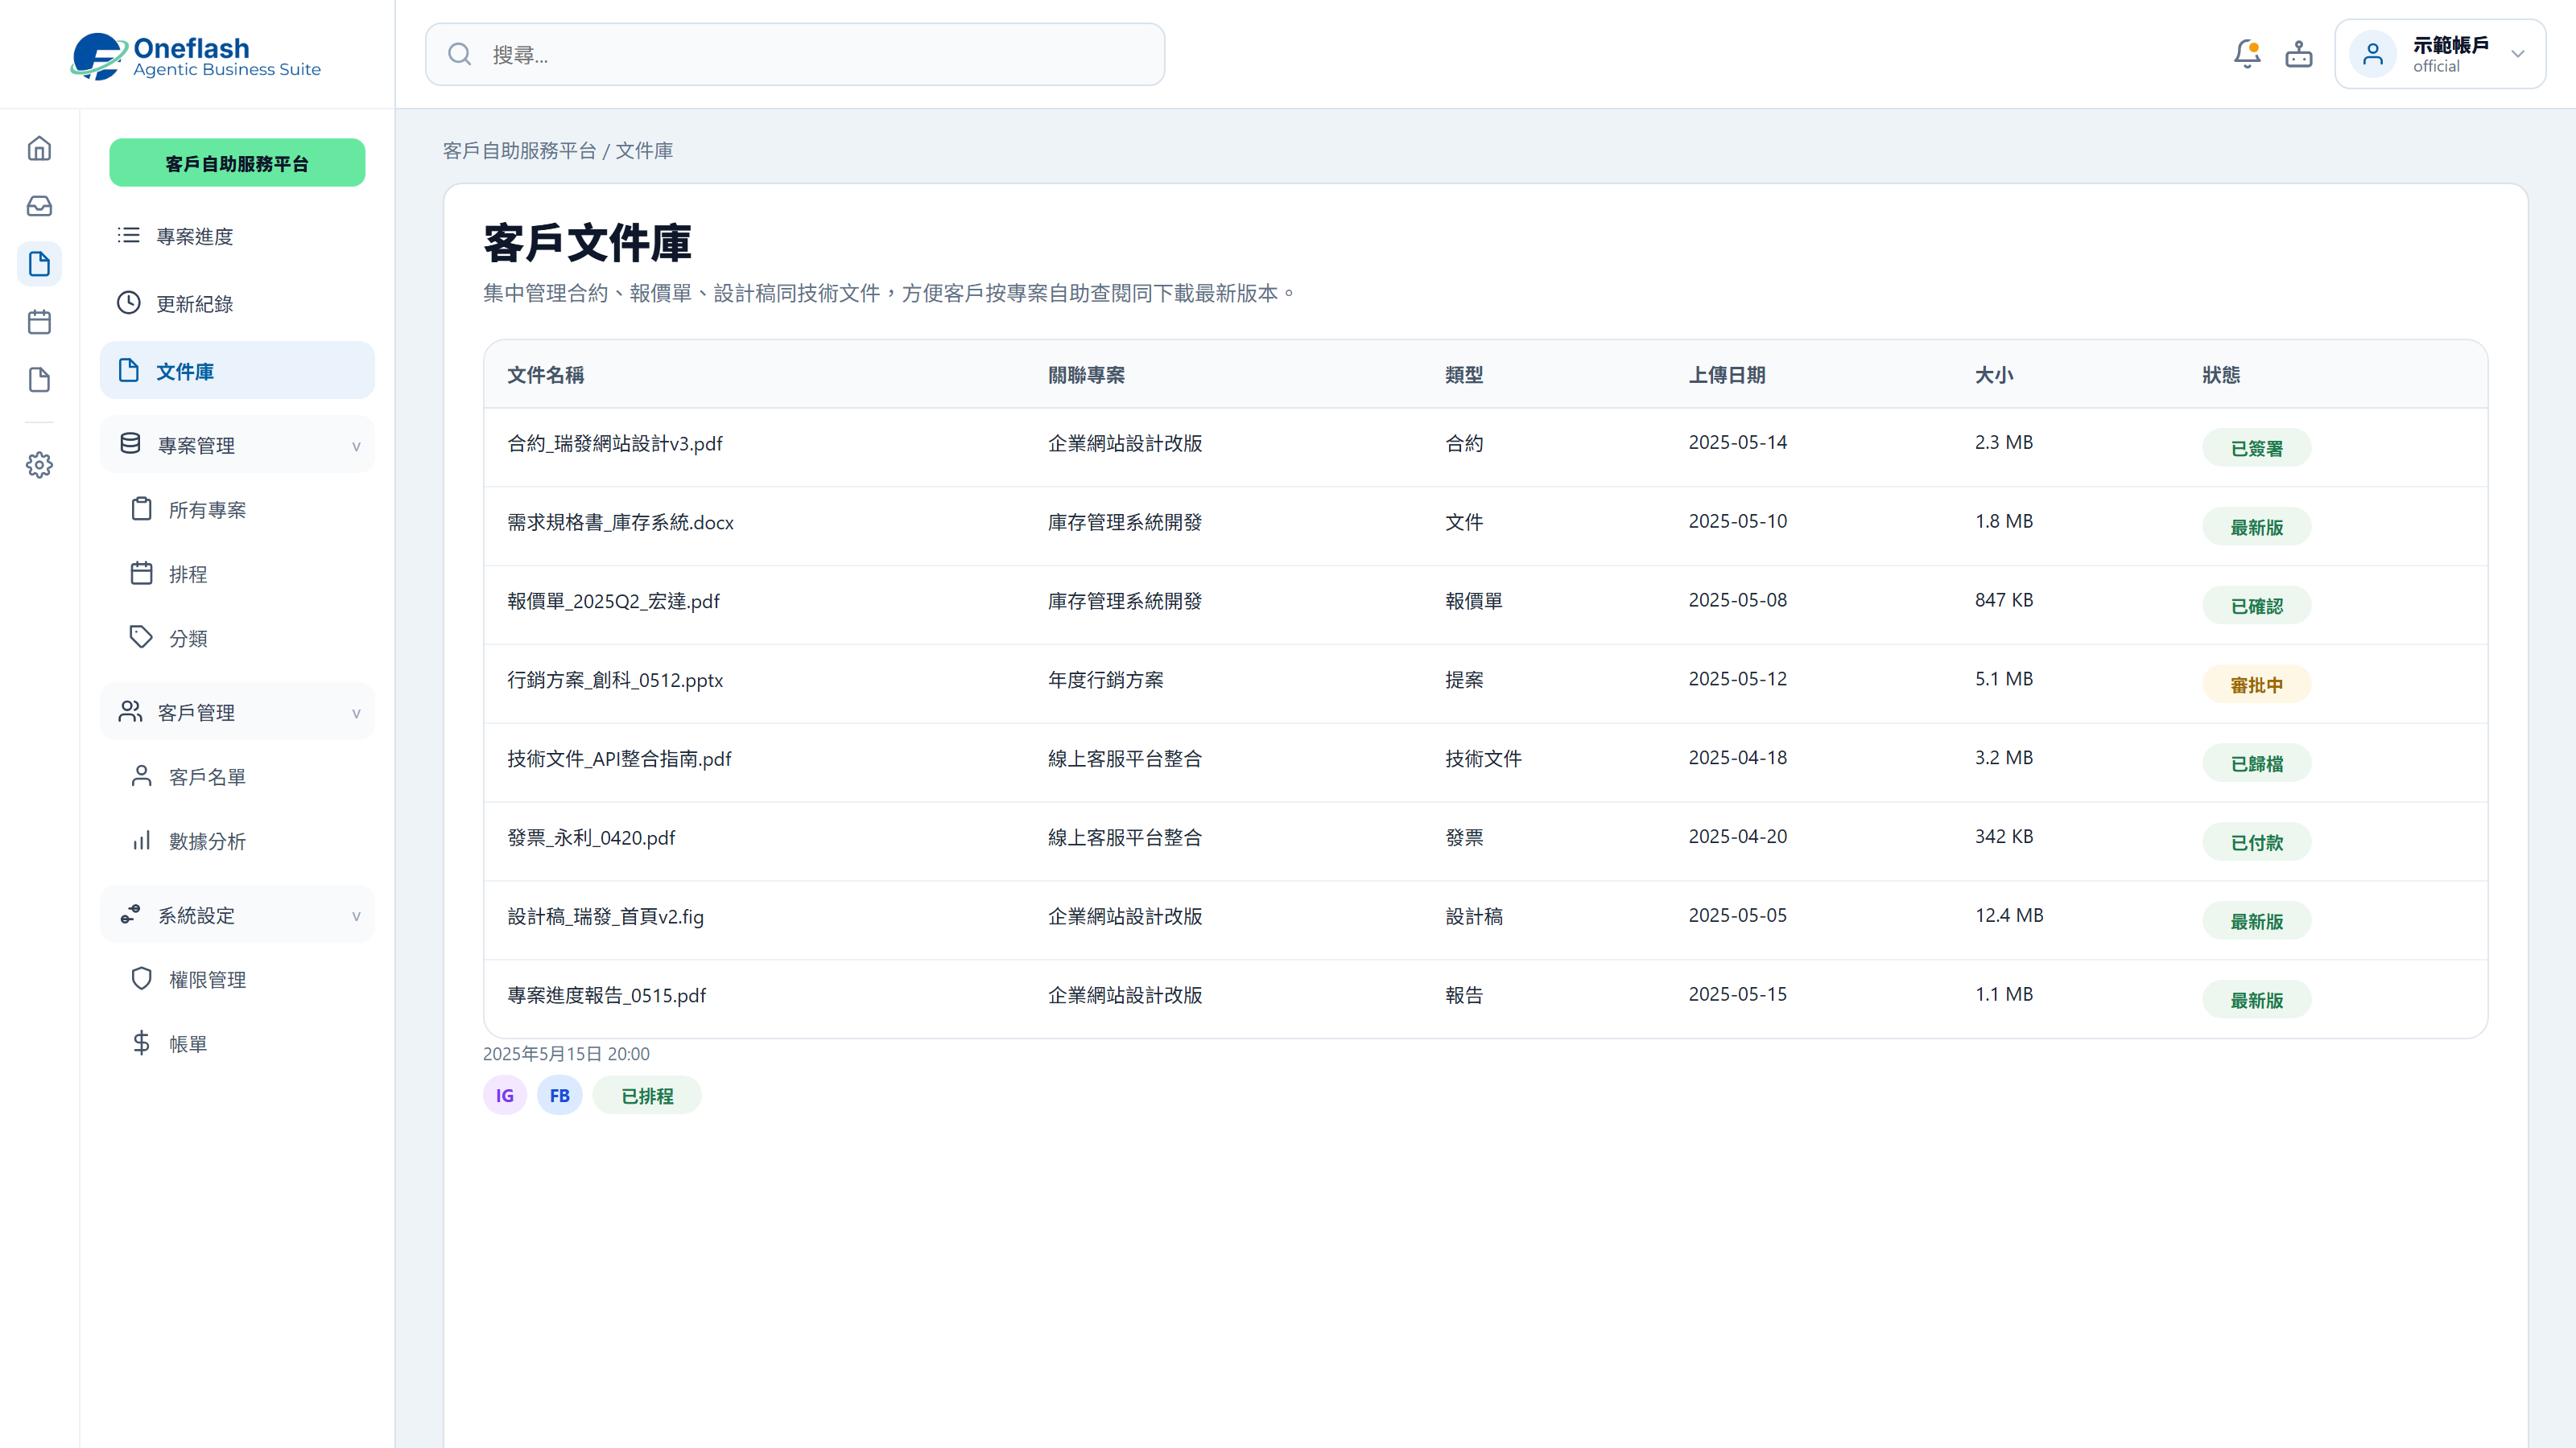Viewport: 2576px width, 1448px height.
Task: Open 更新紀錄 menu item
Action: 237,304
